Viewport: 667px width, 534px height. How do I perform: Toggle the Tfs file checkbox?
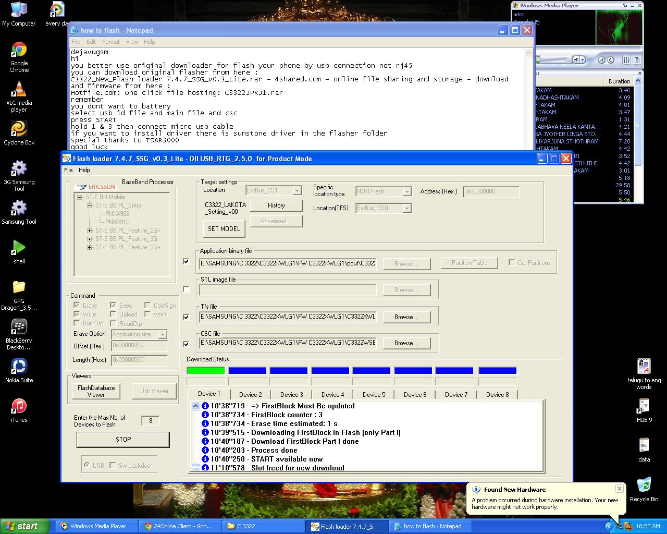(x=186, y=317)
